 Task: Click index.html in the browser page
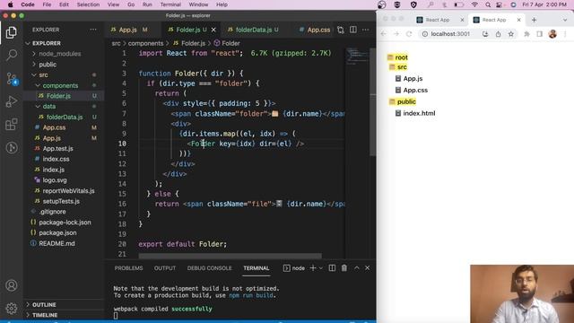(415, 113)
